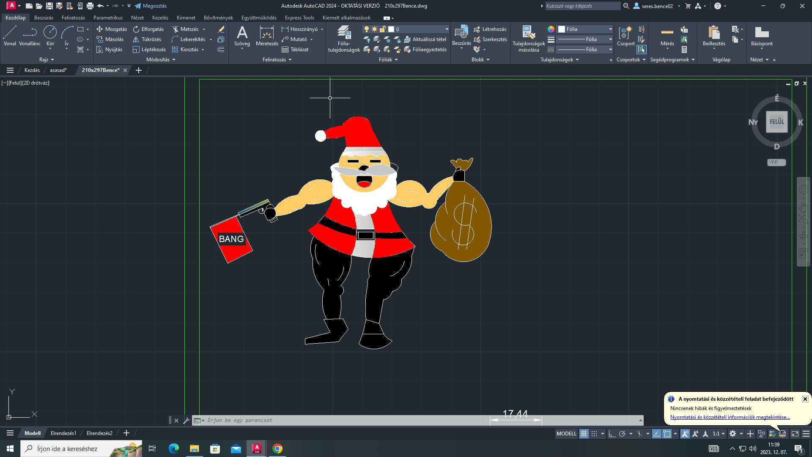The image size is (812, 457).
Task: Open the Beszúrás ribbon tab
Action: point(44,18)
